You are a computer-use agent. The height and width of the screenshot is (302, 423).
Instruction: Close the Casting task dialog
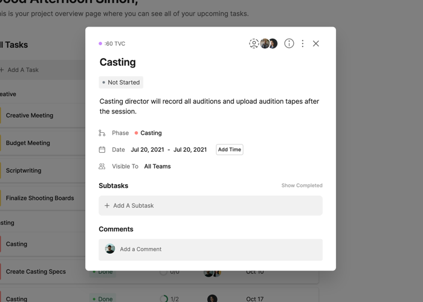[x=316, y=43]
